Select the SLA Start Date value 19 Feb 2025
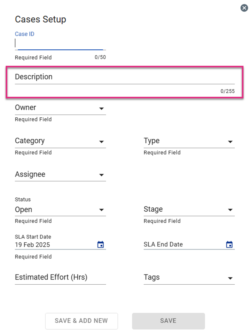252x334 pixels. (32, 245)
